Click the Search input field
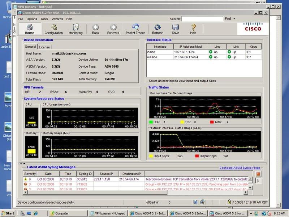 pos(202,19)
